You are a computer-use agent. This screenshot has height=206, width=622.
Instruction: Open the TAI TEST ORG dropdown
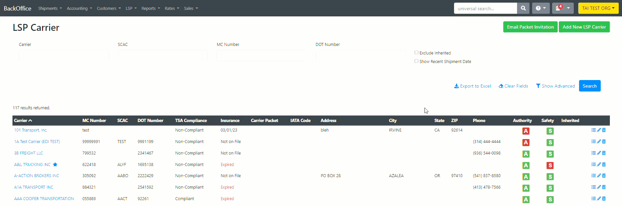coord(598,8)
